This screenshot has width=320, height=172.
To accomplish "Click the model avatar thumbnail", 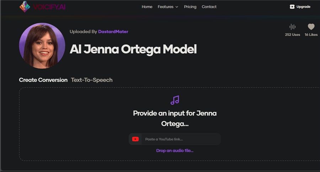I will pos(42,46).
